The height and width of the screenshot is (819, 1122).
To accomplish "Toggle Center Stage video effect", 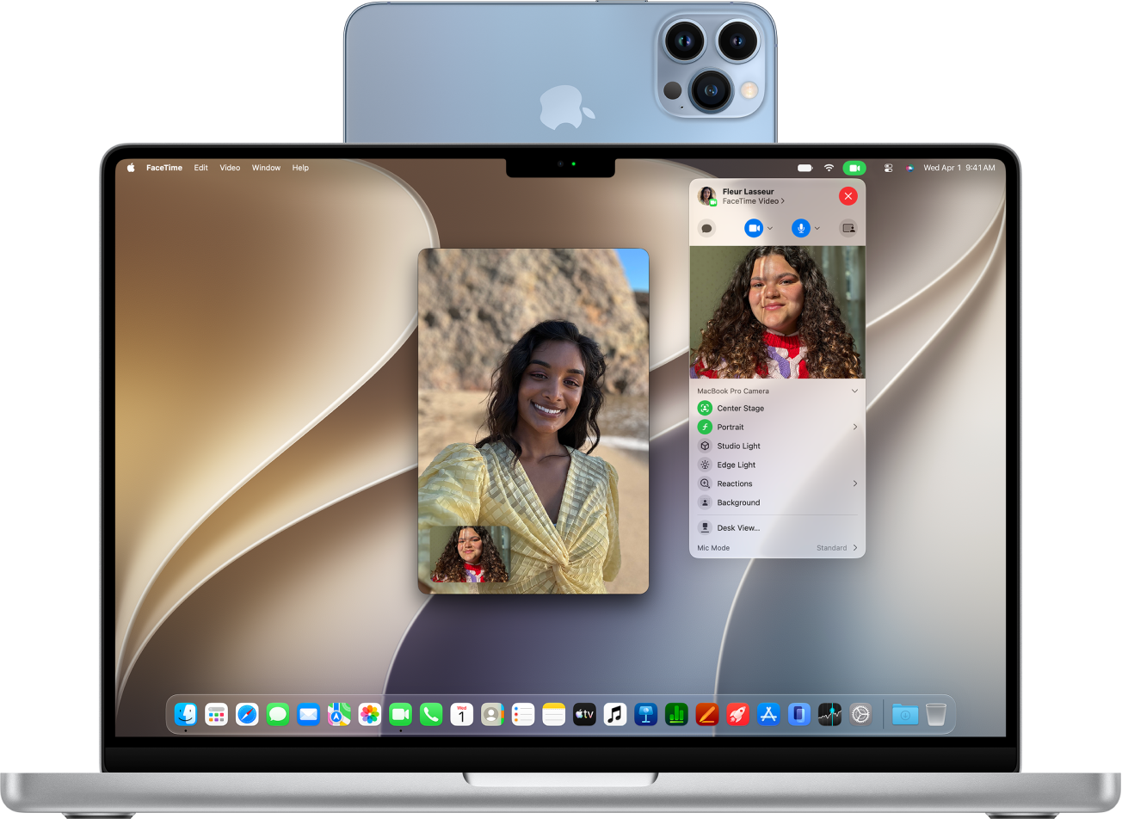I will pos(705,408).
